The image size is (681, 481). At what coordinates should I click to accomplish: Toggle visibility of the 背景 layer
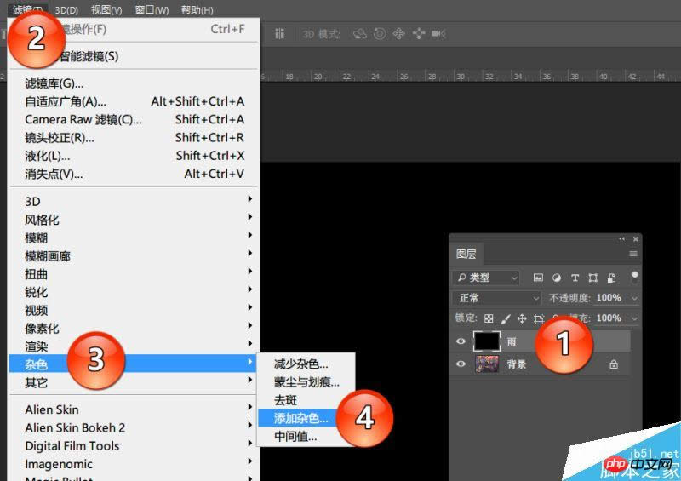[x=461, y=364]
